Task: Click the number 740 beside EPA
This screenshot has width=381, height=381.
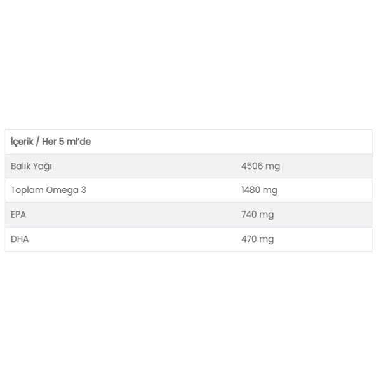Action: pyautogui.click(x=249, y=215)
